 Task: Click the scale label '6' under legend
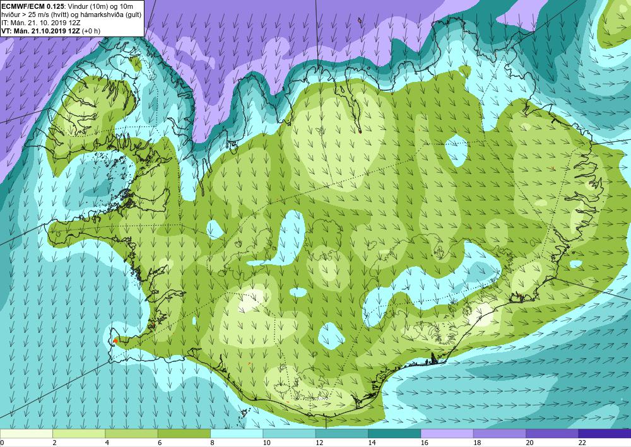[160, 443]
